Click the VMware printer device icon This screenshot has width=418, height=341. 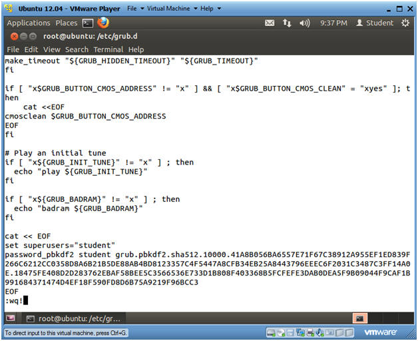pos(310,333)
